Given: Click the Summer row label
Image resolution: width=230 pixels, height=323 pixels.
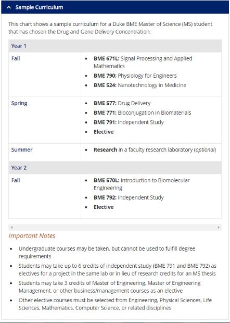Looking at the screenshot, I should (22, 150).
